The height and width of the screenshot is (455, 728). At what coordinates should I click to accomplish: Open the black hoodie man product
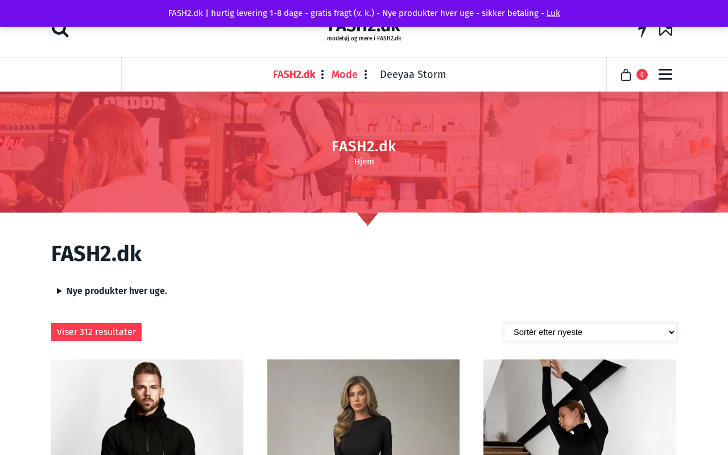pos(147,407)
